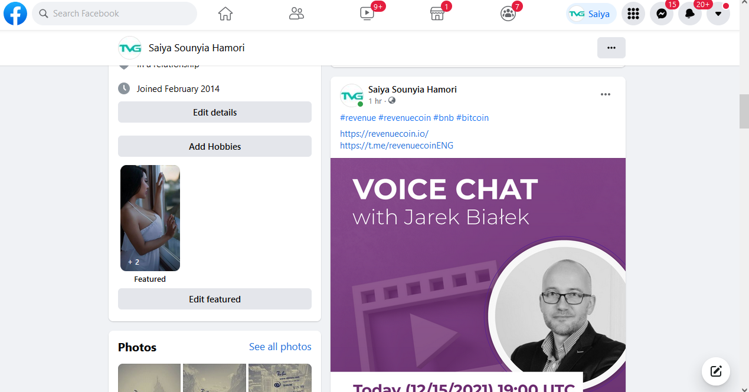Click the new message compose icon

[x=716, y=371]
